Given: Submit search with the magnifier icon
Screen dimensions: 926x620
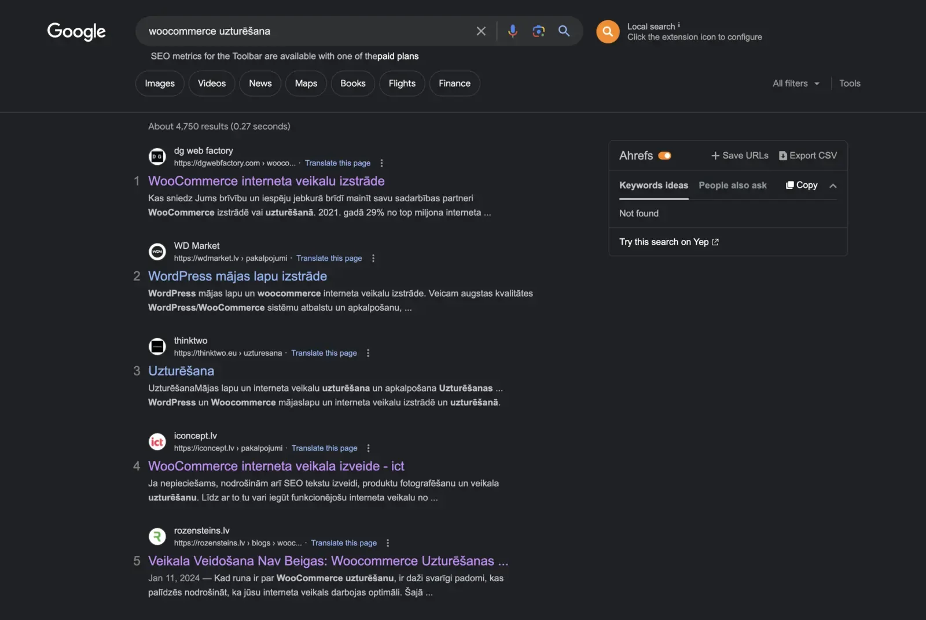Looking at the screenshot, I should 564,31.
